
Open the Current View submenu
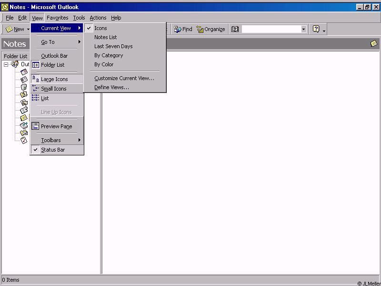(57, 28)
